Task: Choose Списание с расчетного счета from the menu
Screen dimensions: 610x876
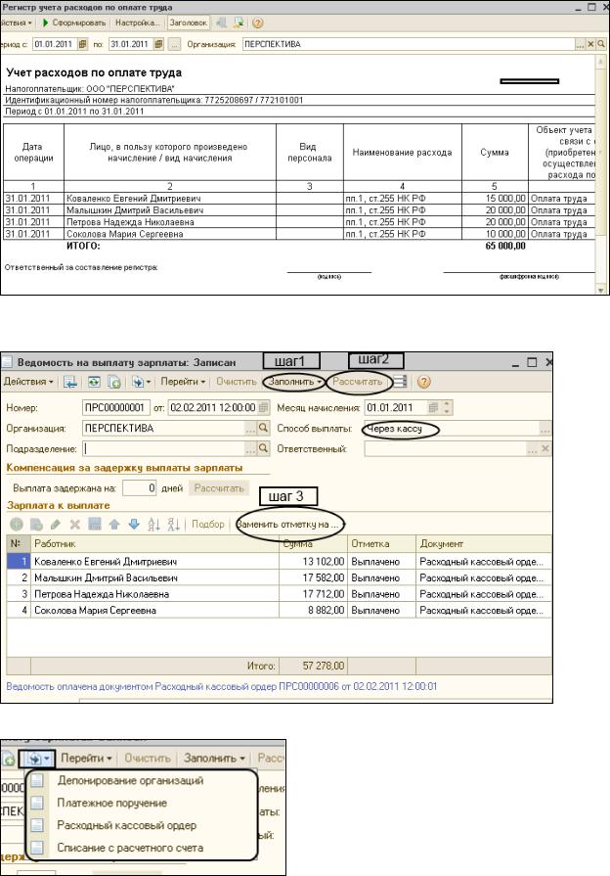Action: coord(130,848)
